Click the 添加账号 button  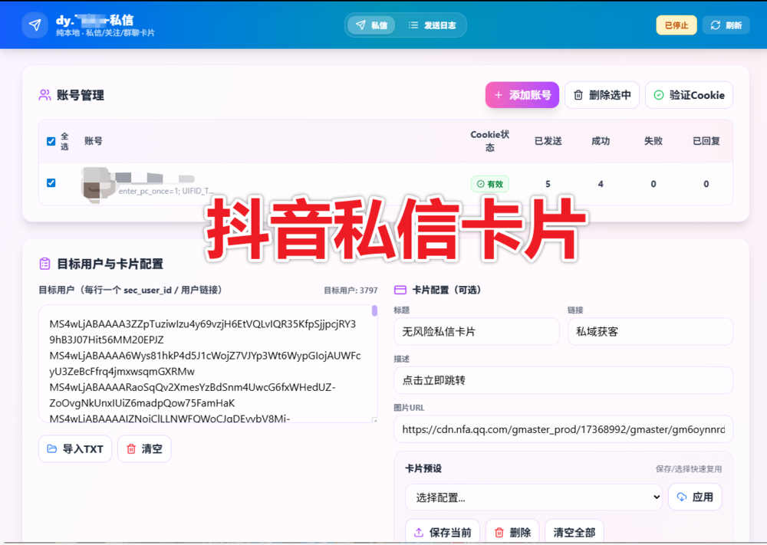tap(522, 95)
